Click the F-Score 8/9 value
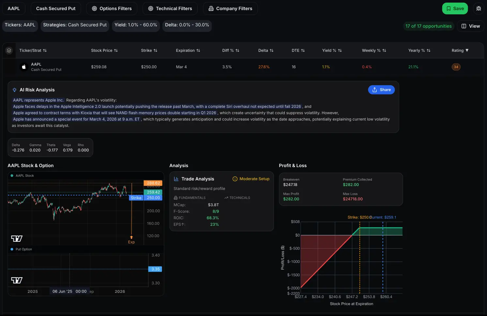The width and height of the screenshot is (487, 316). pos(216,211)
